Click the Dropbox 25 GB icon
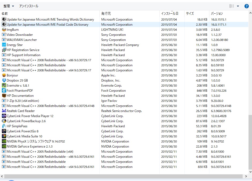This screenshot has width=252, height=181. click(x=4, y=80)
